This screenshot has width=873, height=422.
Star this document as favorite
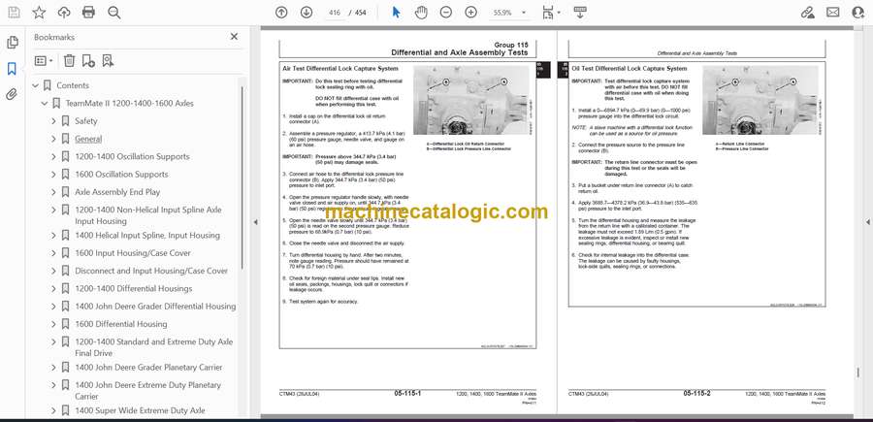pos(39,13)
